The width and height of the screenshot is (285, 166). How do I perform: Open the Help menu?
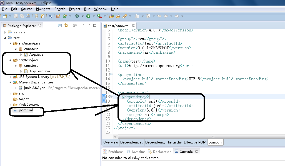[x=115, y=9]
